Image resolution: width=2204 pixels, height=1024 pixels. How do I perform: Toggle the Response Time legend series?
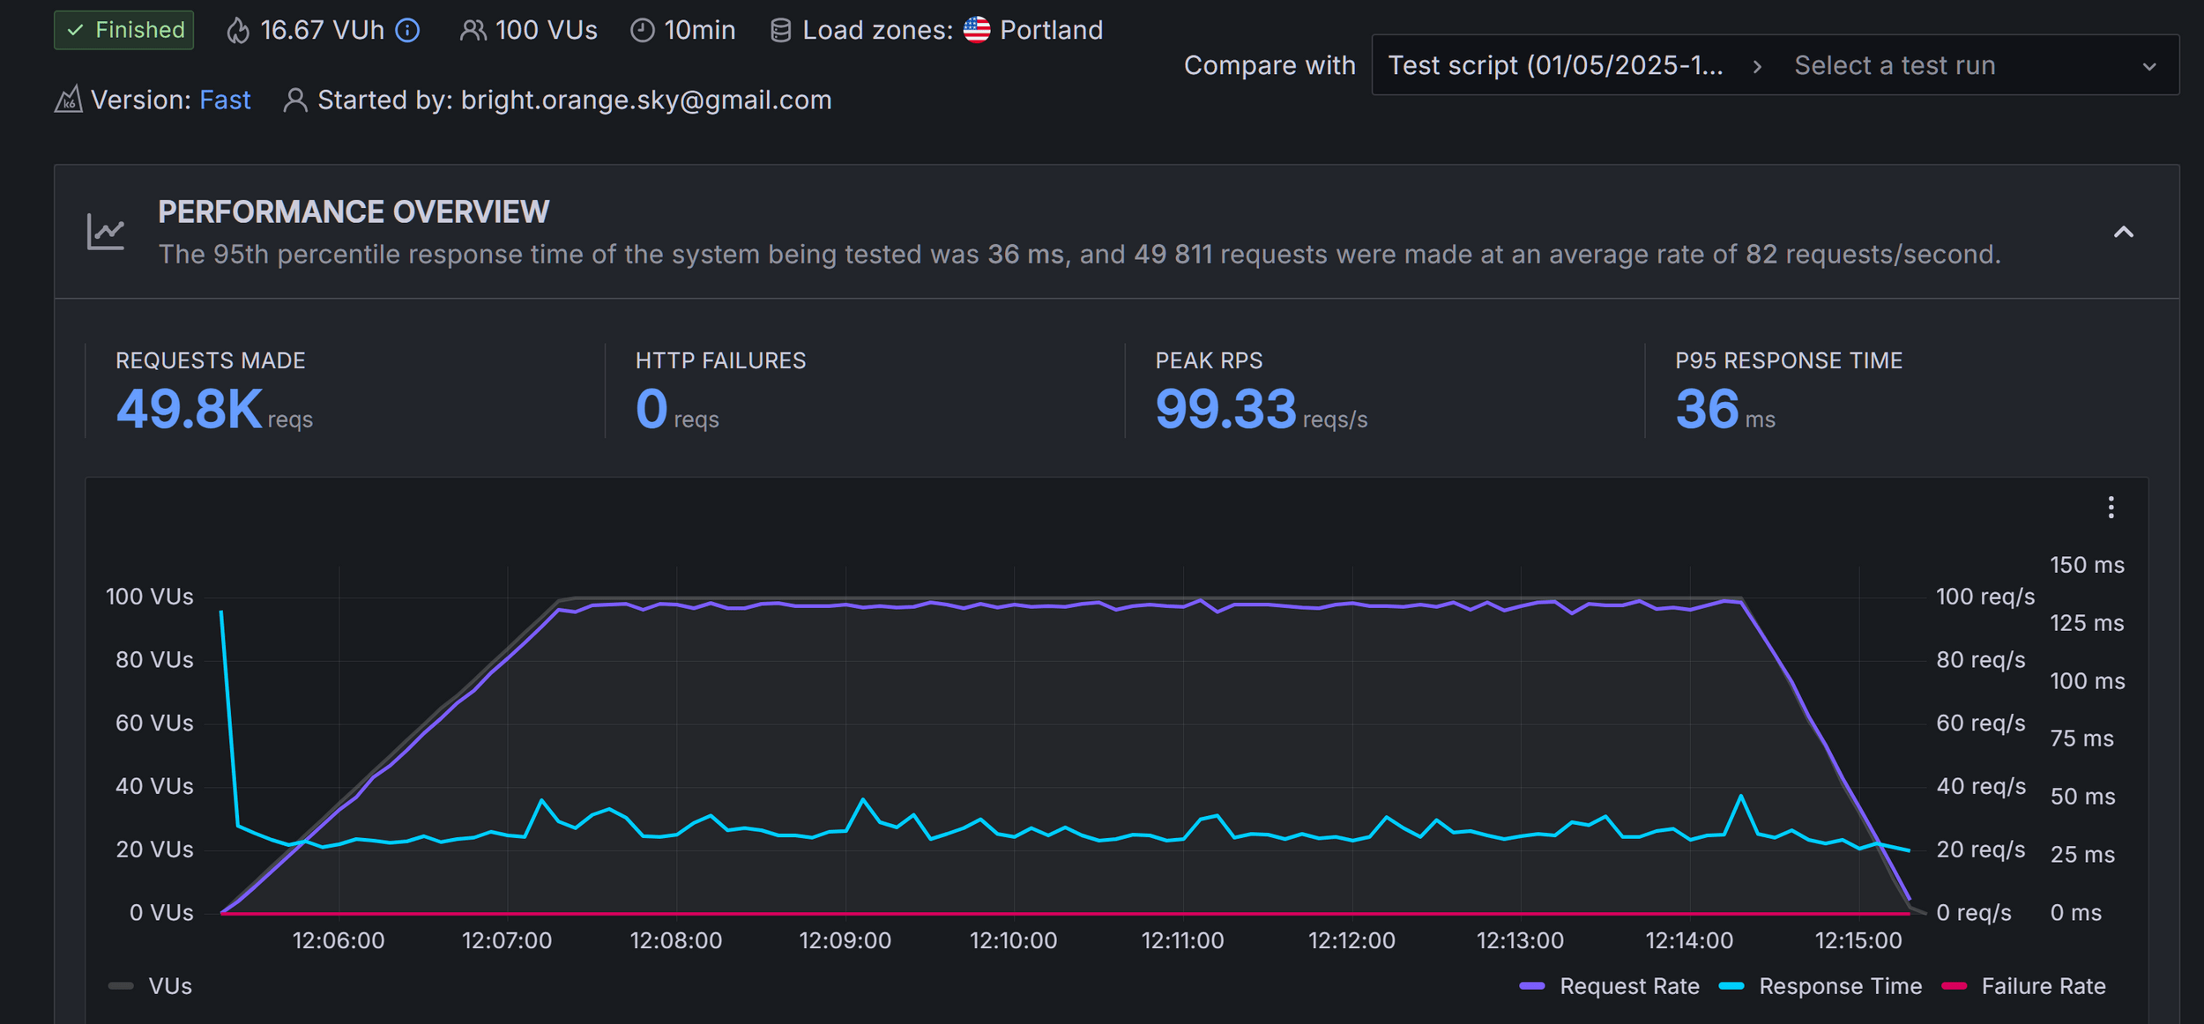tap(1839, 986)
